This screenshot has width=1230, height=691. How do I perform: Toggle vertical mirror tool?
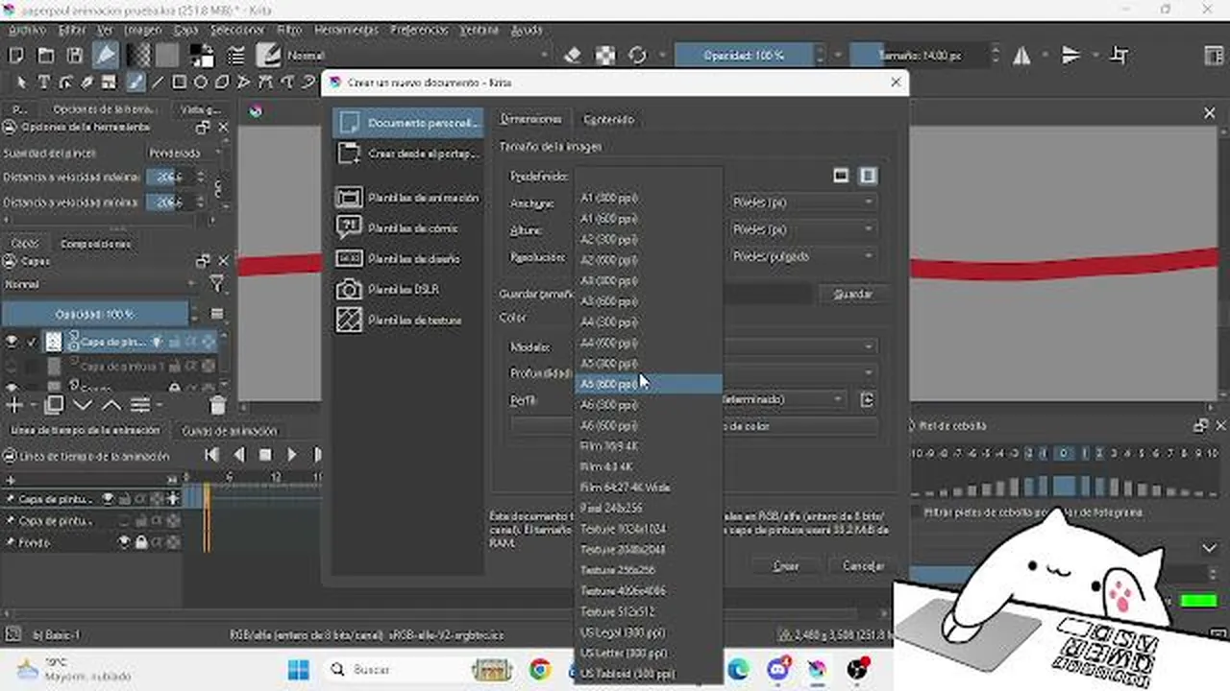(1071, 56)
